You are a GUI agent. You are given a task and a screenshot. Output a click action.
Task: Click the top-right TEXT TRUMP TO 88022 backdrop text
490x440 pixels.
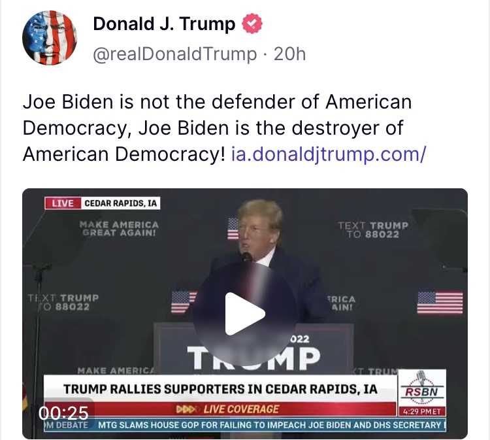(x=373, y=230)
